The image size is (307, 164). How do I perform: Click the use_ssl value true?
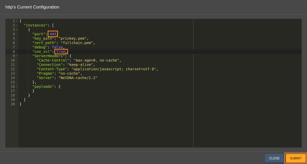(61, 52)
